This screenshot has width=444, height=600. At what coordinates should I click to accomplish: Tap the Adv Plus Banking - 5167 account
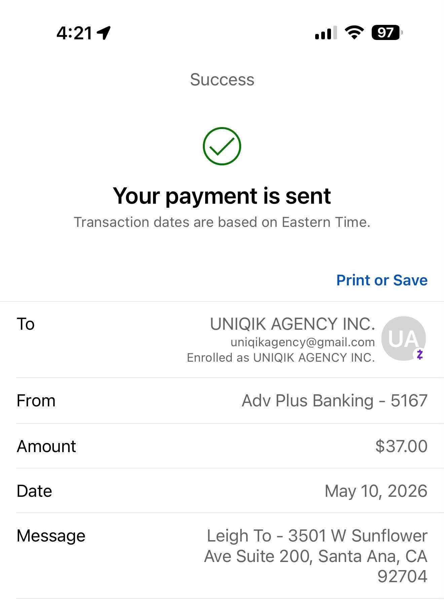point(334,401)
